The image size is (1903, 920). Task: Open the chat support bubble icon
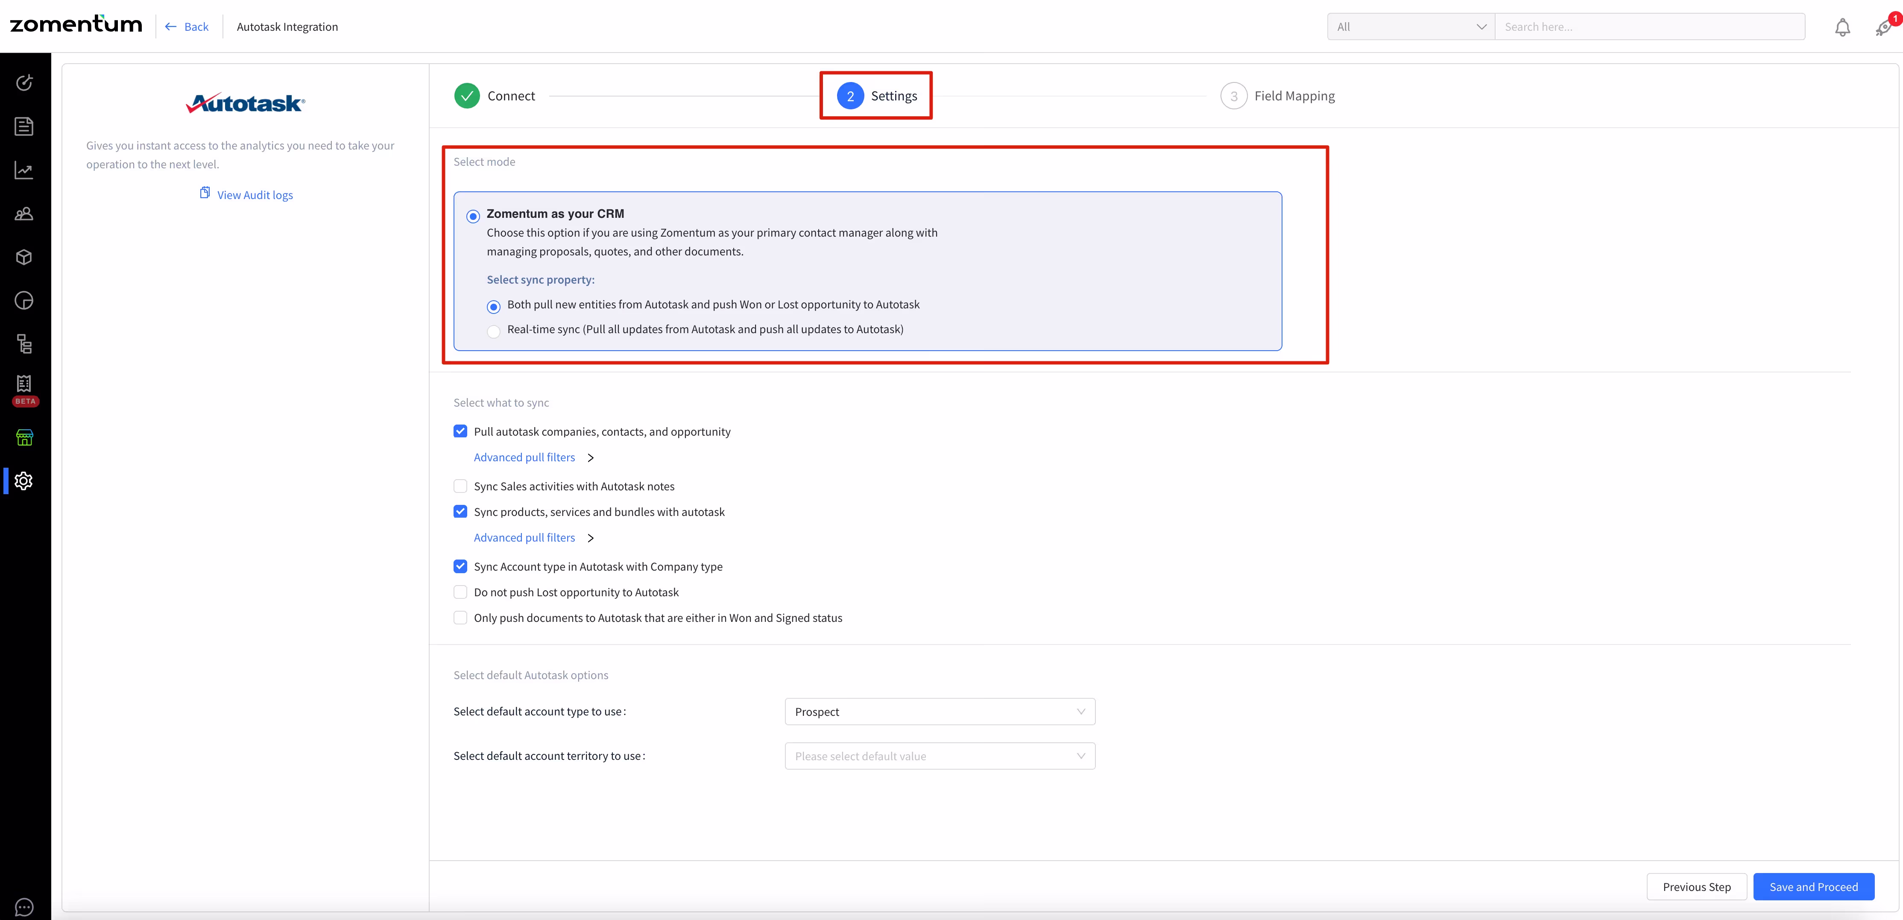[x=23, y=907]
